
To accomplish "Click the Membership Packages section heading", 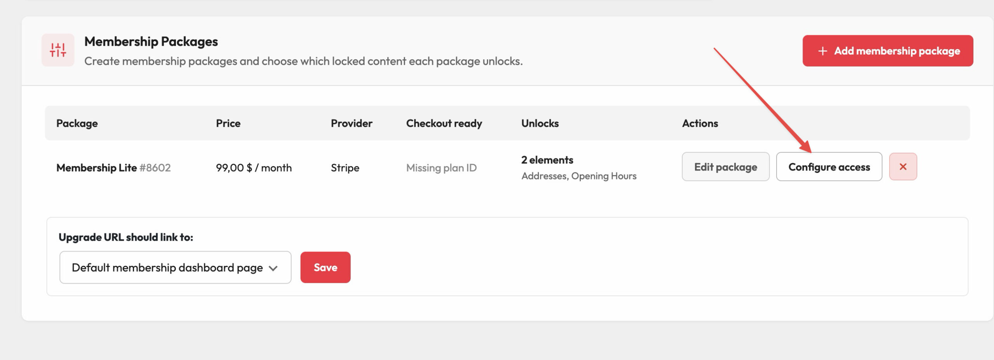I will tap(151, 41).
